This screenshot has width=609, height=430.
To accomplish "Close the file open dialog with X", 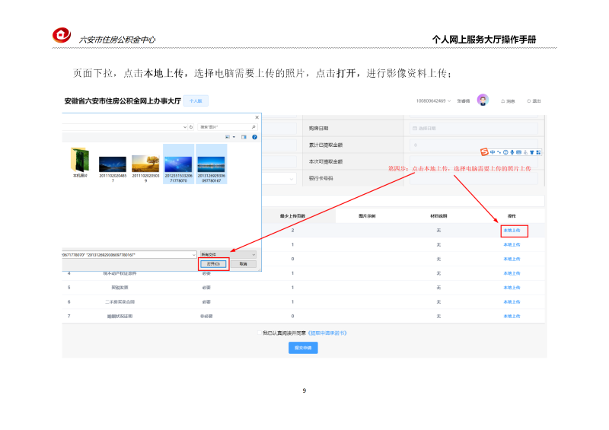I will [257, 117].
